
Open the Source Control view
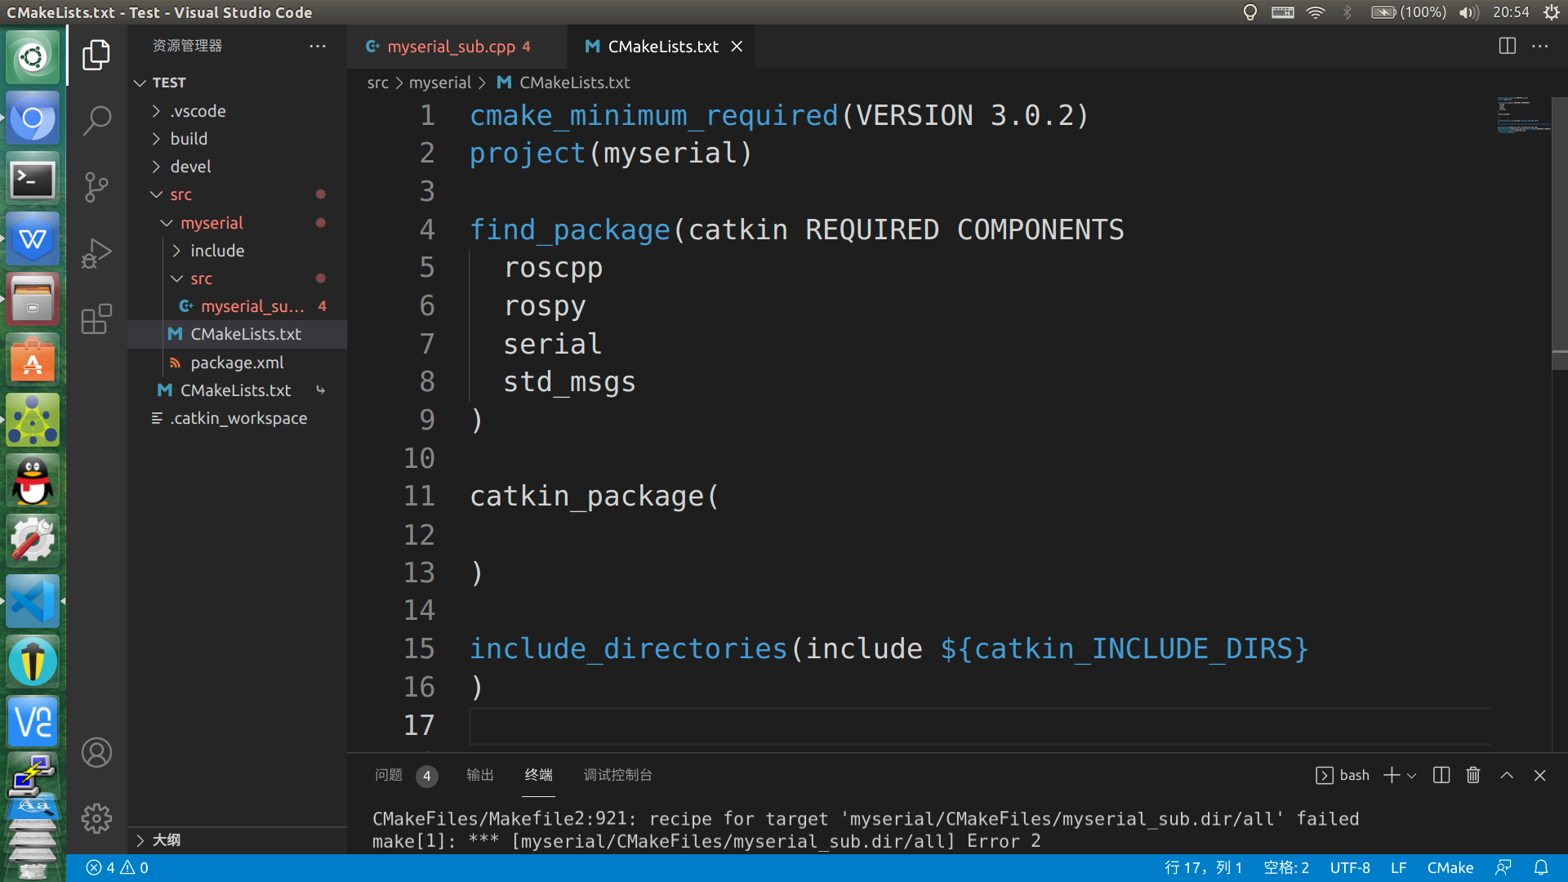(x=96, y=187)
